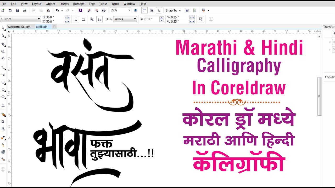Click the Welcome Screen toolbar button
Viewport: 335px width, 188px height.
187,10
